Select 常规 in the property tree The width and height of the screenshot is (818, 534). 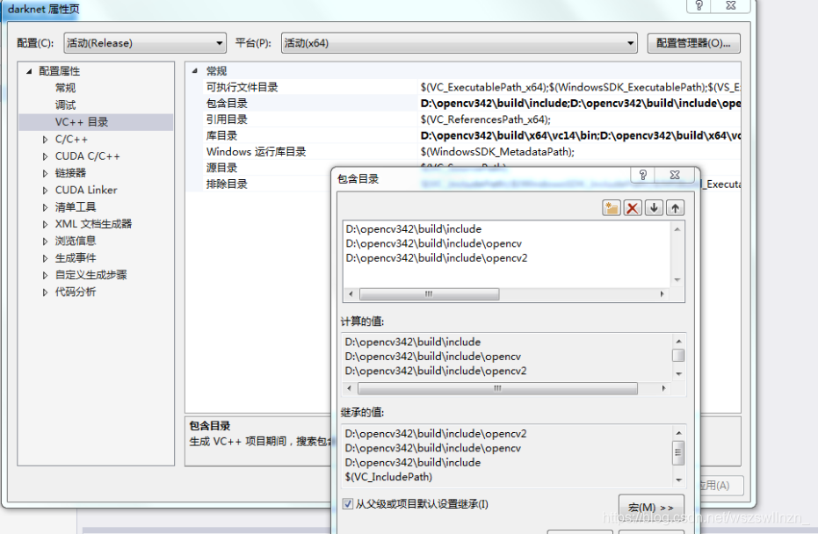click(x=65, y=88)
